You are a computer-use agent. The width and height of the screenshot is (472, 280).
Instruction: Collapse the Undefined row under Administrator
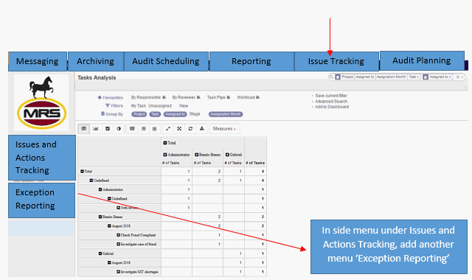pyautogui.click(x=109, y=198)
